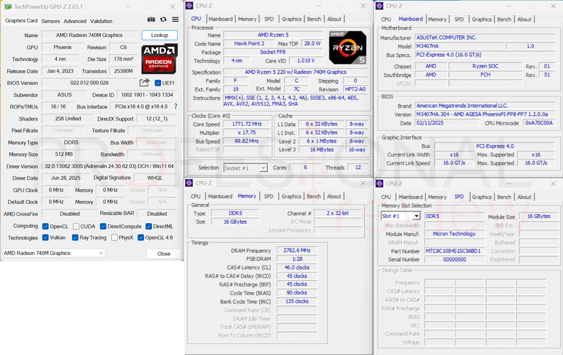The width and height of the screenshot is (563, 355).
Task: Click the AMD Radeon Graphics logo
Action: pos(159,59)
